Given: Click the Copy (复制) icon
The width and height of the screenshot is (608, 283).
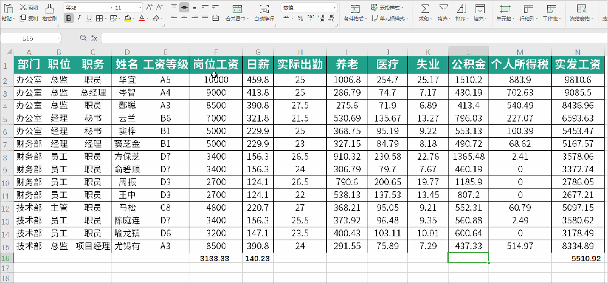Looking at the screenshot, I should (23, 18).
